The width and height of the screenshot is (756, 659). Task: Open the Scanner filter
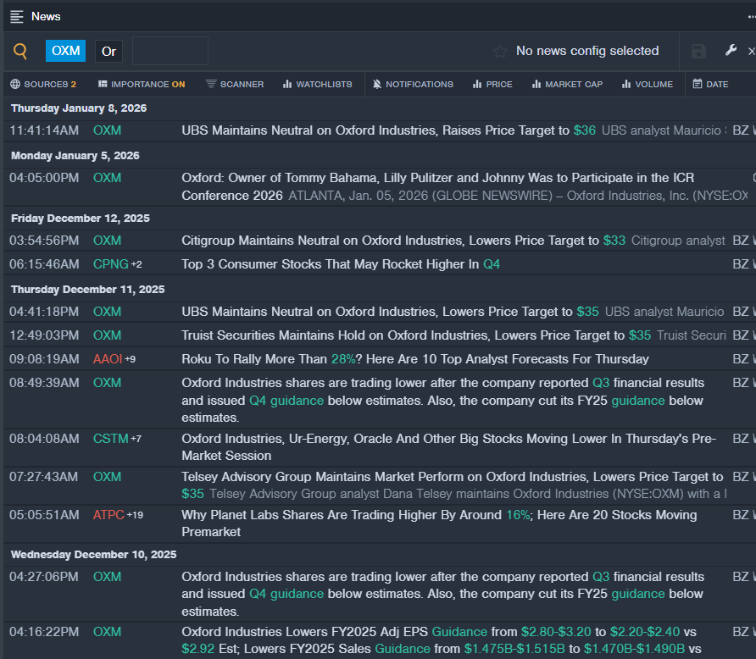coord(235,84)
